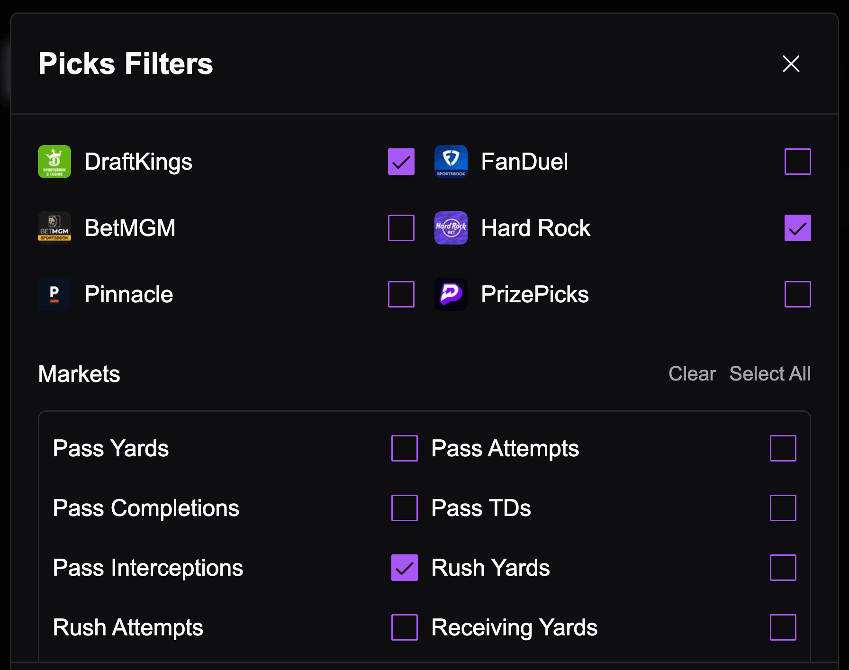Click the Hard Rock Bet logo icon

451,228
